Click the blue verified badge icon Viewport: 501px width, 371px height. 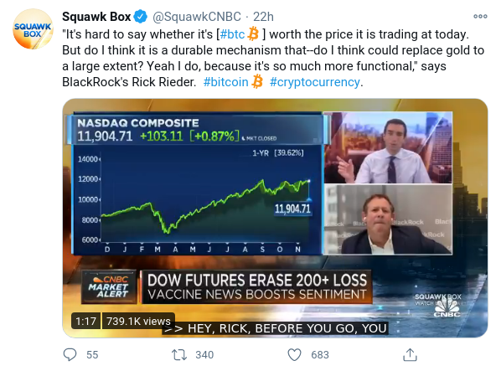tap(140, 17)
